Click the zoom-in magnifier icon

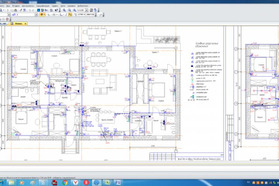pos(65,10)
